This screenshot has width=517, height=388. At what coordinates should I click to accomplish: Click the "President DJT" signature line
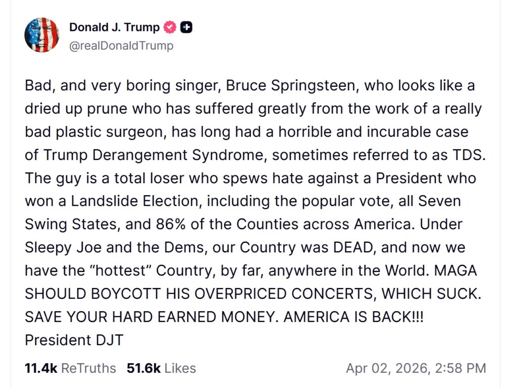74,340
